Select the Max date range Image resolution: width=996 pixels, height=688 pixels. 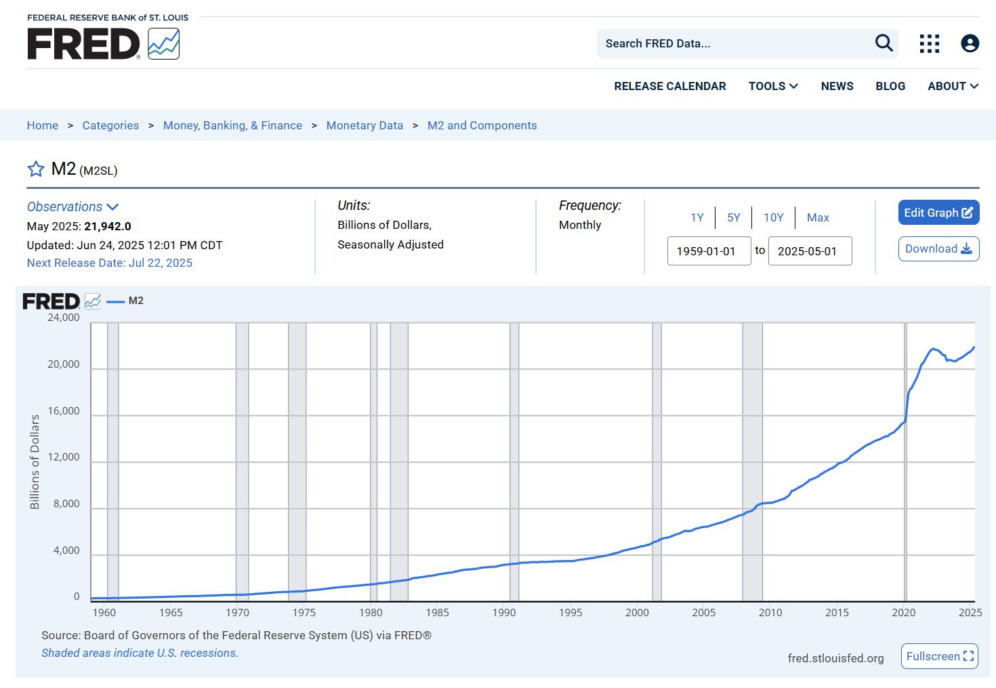818,217
